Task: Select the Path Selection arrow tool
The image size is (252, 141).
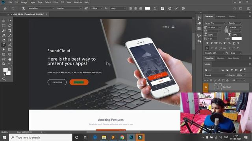Action: coord(4,50)
